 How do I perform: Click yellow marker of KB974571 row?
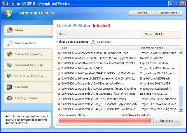[59, 58]
